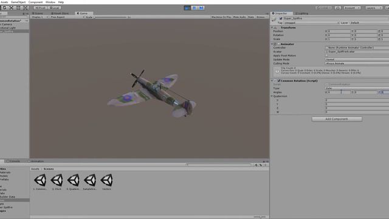This screenshot has height=219, width=389.
Task: Open the Free Aspect dropdown
Action: (x=67, y=17)
